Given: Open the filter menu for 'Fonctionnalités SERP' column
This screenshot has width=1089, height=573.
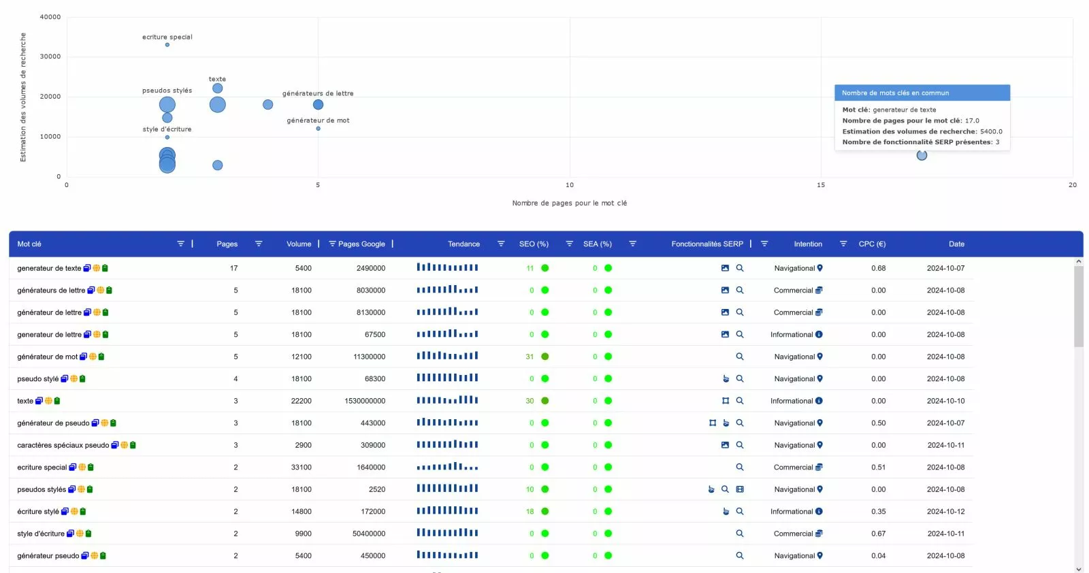Looking at the screenshot, I should [764, 244].
